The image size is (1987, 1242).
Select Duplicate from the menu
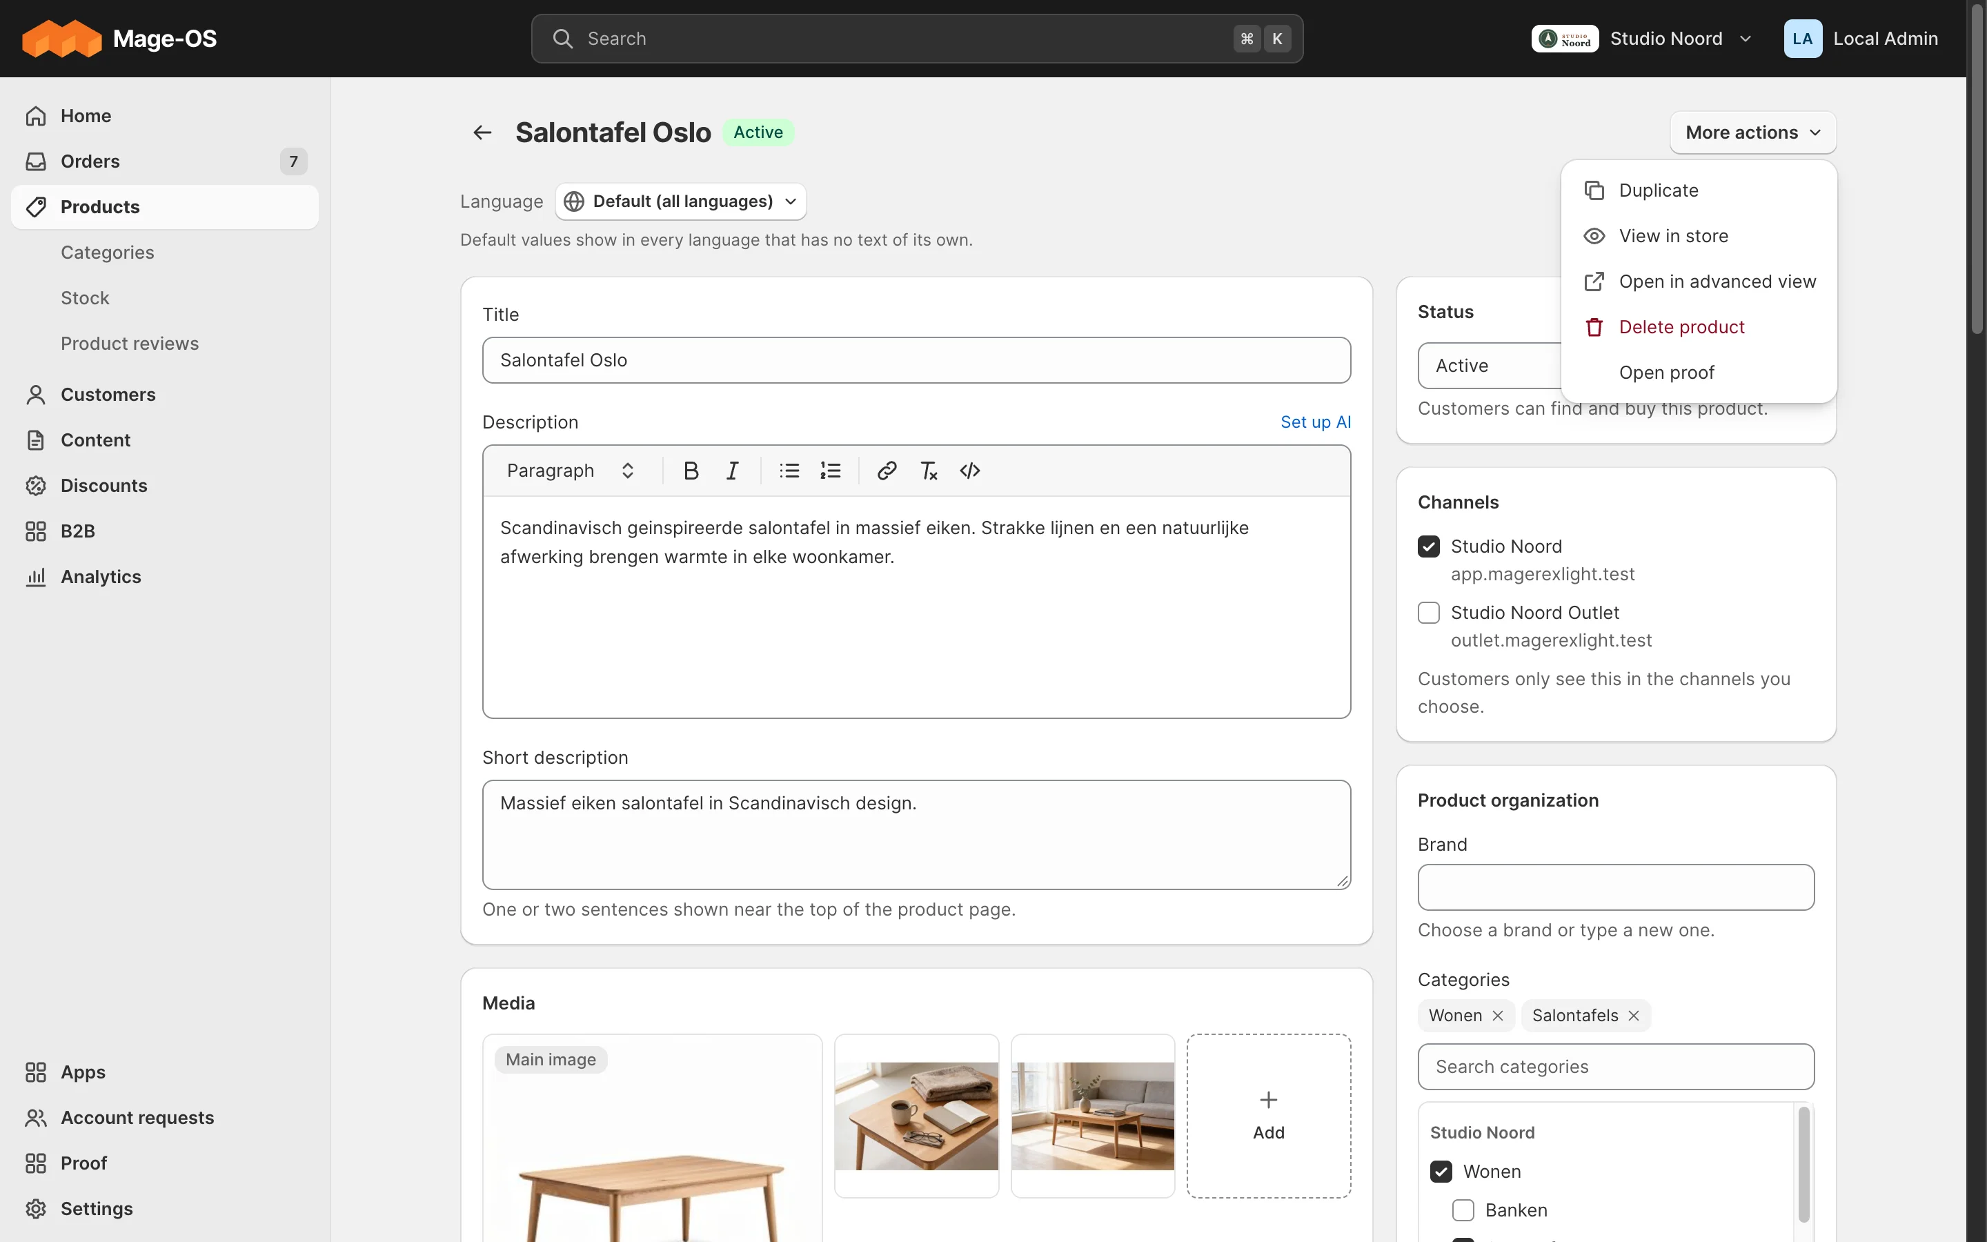1698,190
